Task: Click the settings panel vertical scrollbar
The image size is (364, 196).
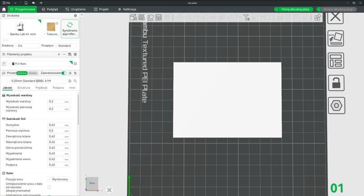Action: click(78, 109)
